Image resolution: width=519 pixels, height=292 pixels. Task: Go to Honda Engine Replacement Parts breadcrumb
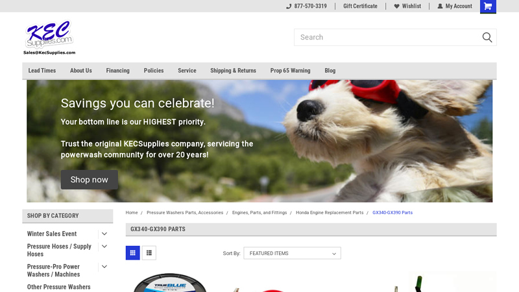point(330,213)
